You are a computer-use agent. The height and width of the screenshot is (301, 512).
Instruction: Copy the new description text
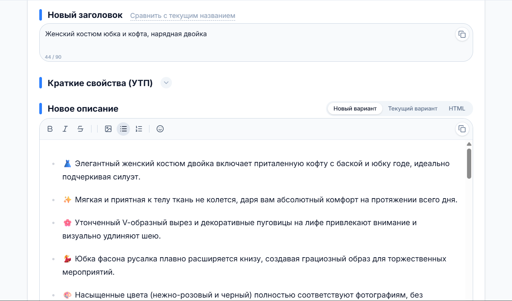462,129
